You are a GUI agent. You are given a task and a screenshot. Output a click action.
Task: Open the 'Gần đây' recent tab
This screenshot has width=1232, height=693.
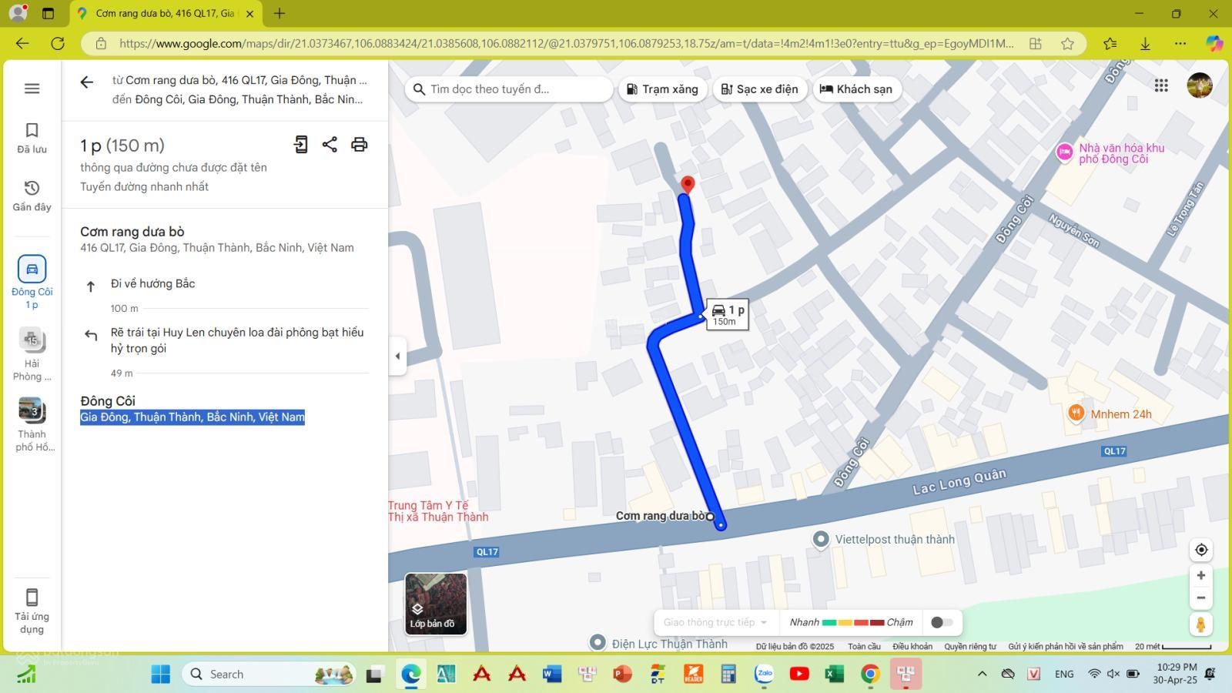point(32,196)
